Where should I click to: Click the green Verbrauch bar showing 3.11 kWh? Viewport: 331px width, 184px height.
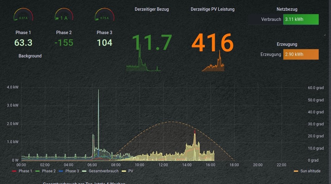pos(301,19)
